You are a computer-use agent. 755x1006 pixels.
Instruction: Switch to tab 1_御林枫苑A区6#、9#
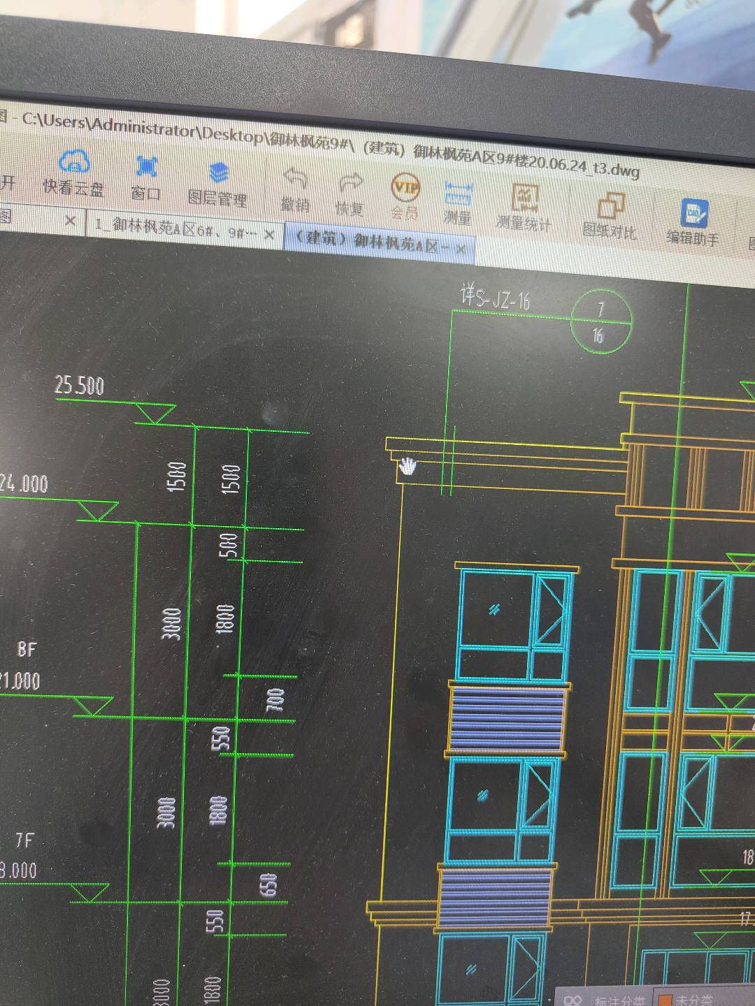pos(175,228)
